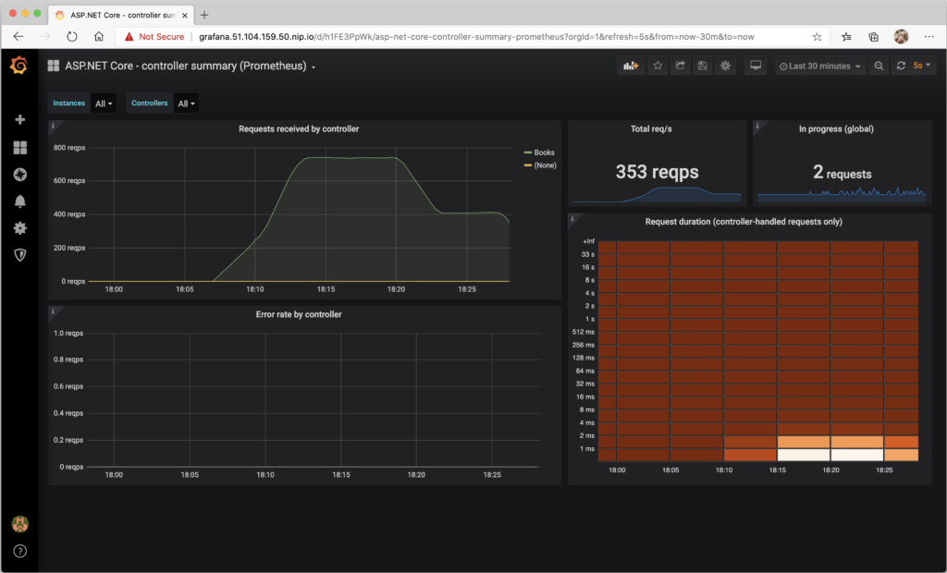947x573 pixels.
Task: Open the Dashboards icon in the sidebar
Action: [x=20, y=147]
